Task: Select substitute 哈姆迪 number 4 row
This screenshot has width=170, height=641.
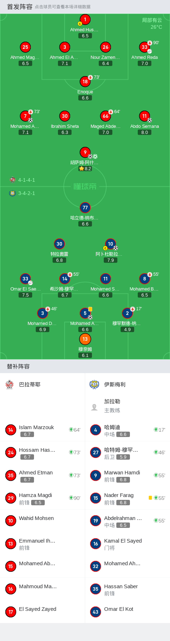Action: [127, 430]
